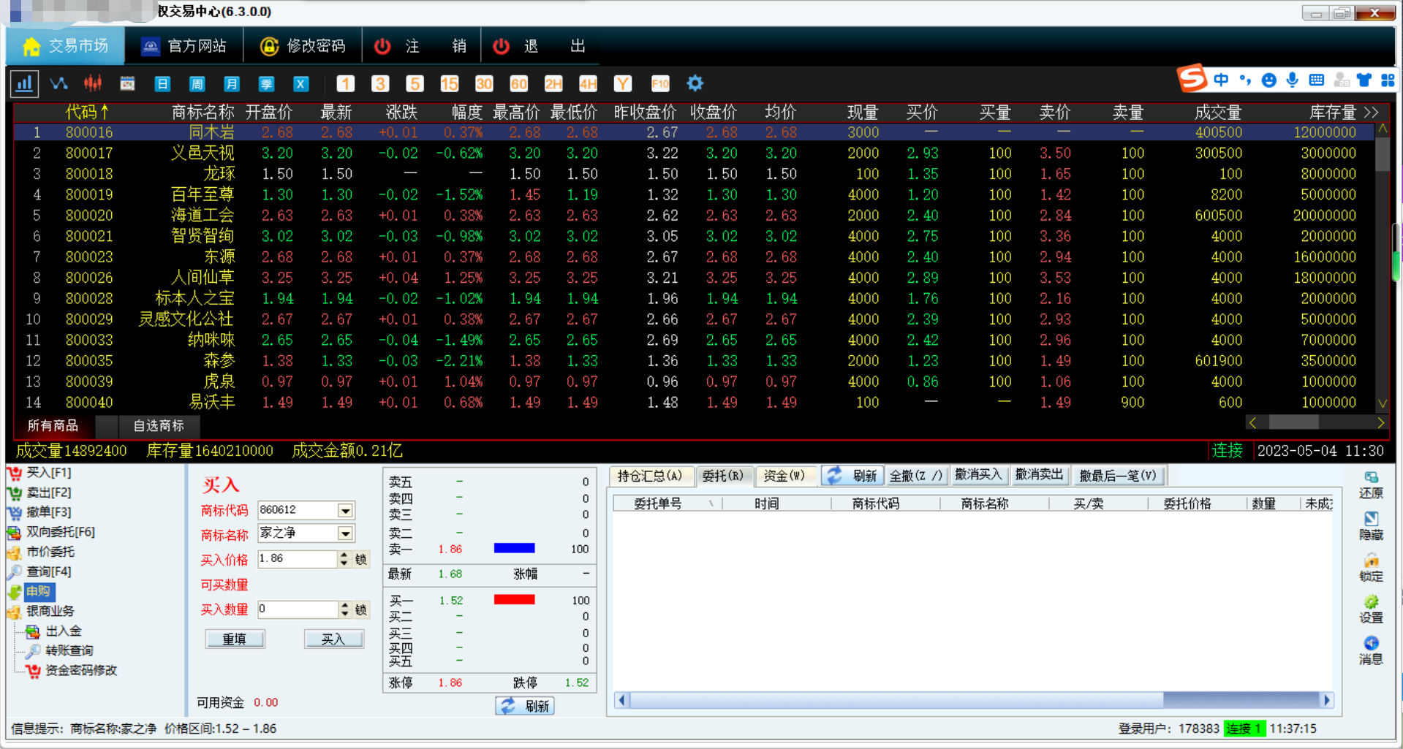Switch to daily 日 period chart

pos(162,84)
